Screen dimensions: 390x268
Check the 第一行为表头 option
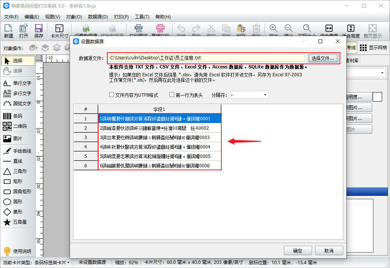click(172, 95)
